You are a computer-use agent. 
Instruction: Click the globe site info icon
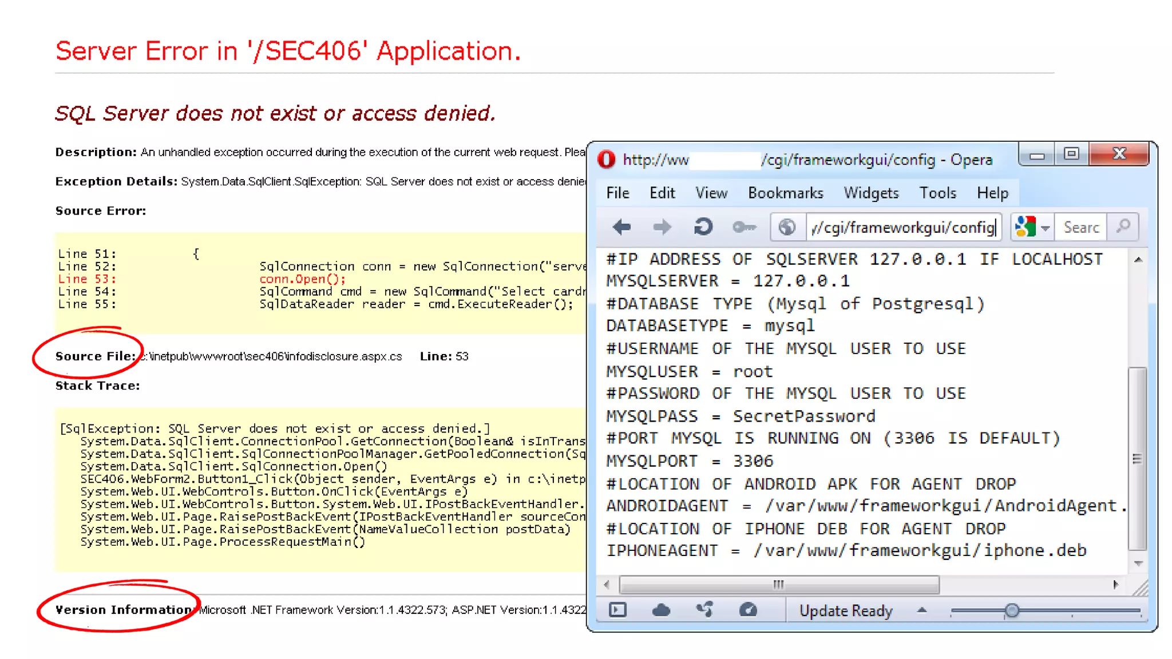pos(787,227)
